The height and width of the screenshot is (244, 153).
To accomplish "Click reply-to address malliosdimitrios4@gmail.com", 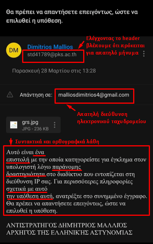I will [93, 95].
